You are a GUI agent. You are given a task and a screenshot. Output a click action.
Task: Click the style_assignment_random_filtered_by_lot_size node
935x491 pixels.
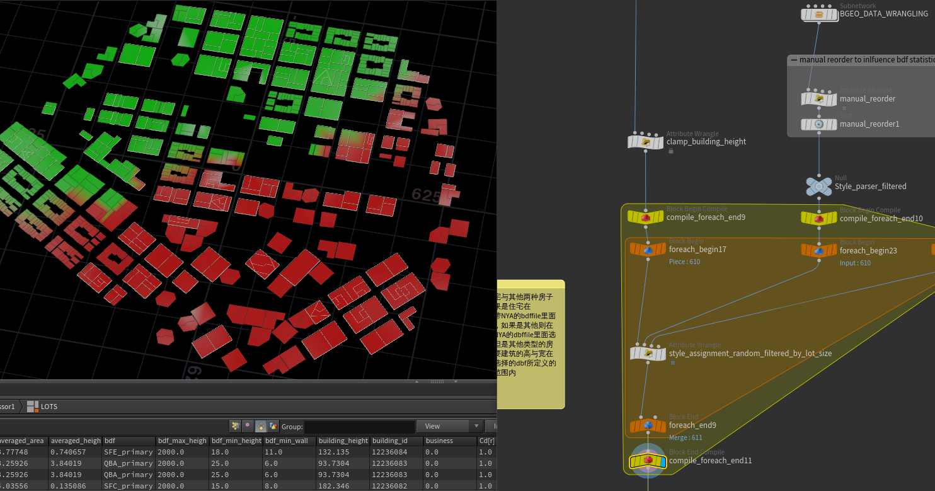tap(648, 354)
